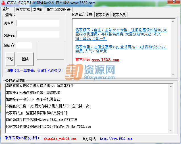Open the 好友功能 tab
Viewport: 181px width, 144px height.
(23, 9)
